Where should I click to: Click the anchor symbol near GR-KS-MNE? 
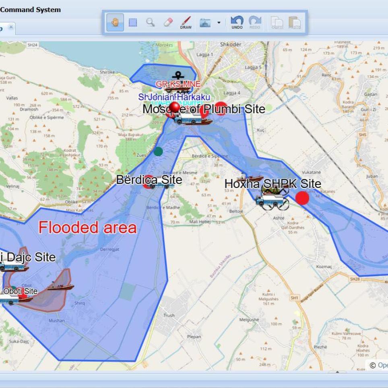(177, 75)
